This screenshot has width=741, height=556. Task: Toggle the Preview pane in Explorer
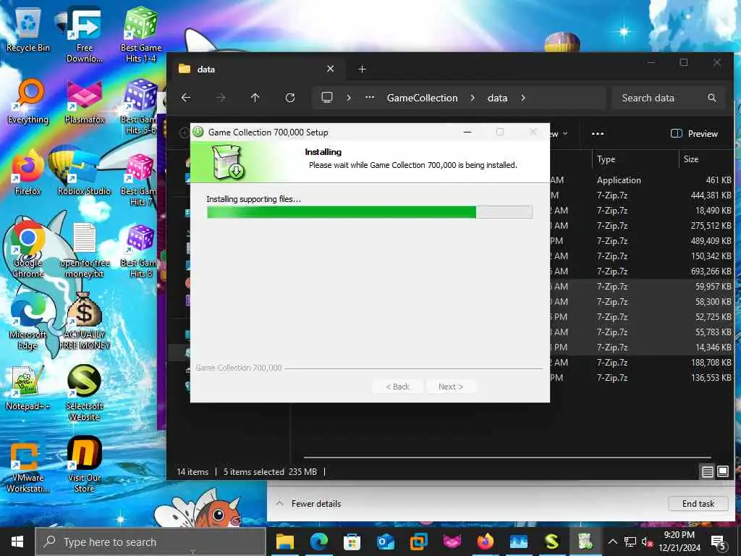[694, 134]
